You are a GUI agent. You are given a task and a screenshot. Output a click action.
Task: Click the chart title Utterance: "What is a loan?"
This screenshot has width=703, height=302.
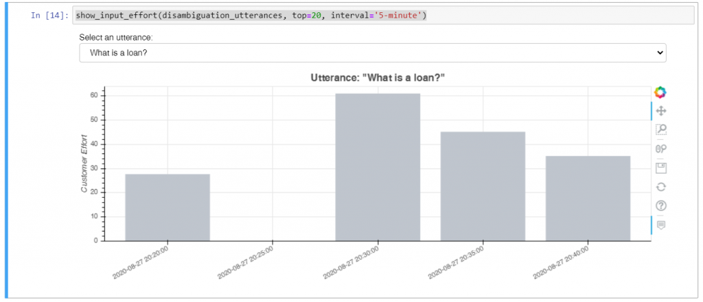[378, 78]
